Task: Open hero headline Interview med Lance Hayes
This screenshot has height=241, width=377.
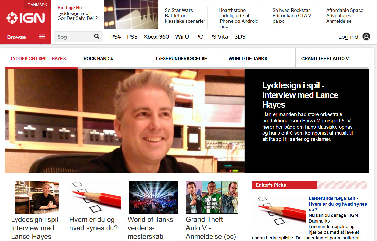Action: (300, 95)
